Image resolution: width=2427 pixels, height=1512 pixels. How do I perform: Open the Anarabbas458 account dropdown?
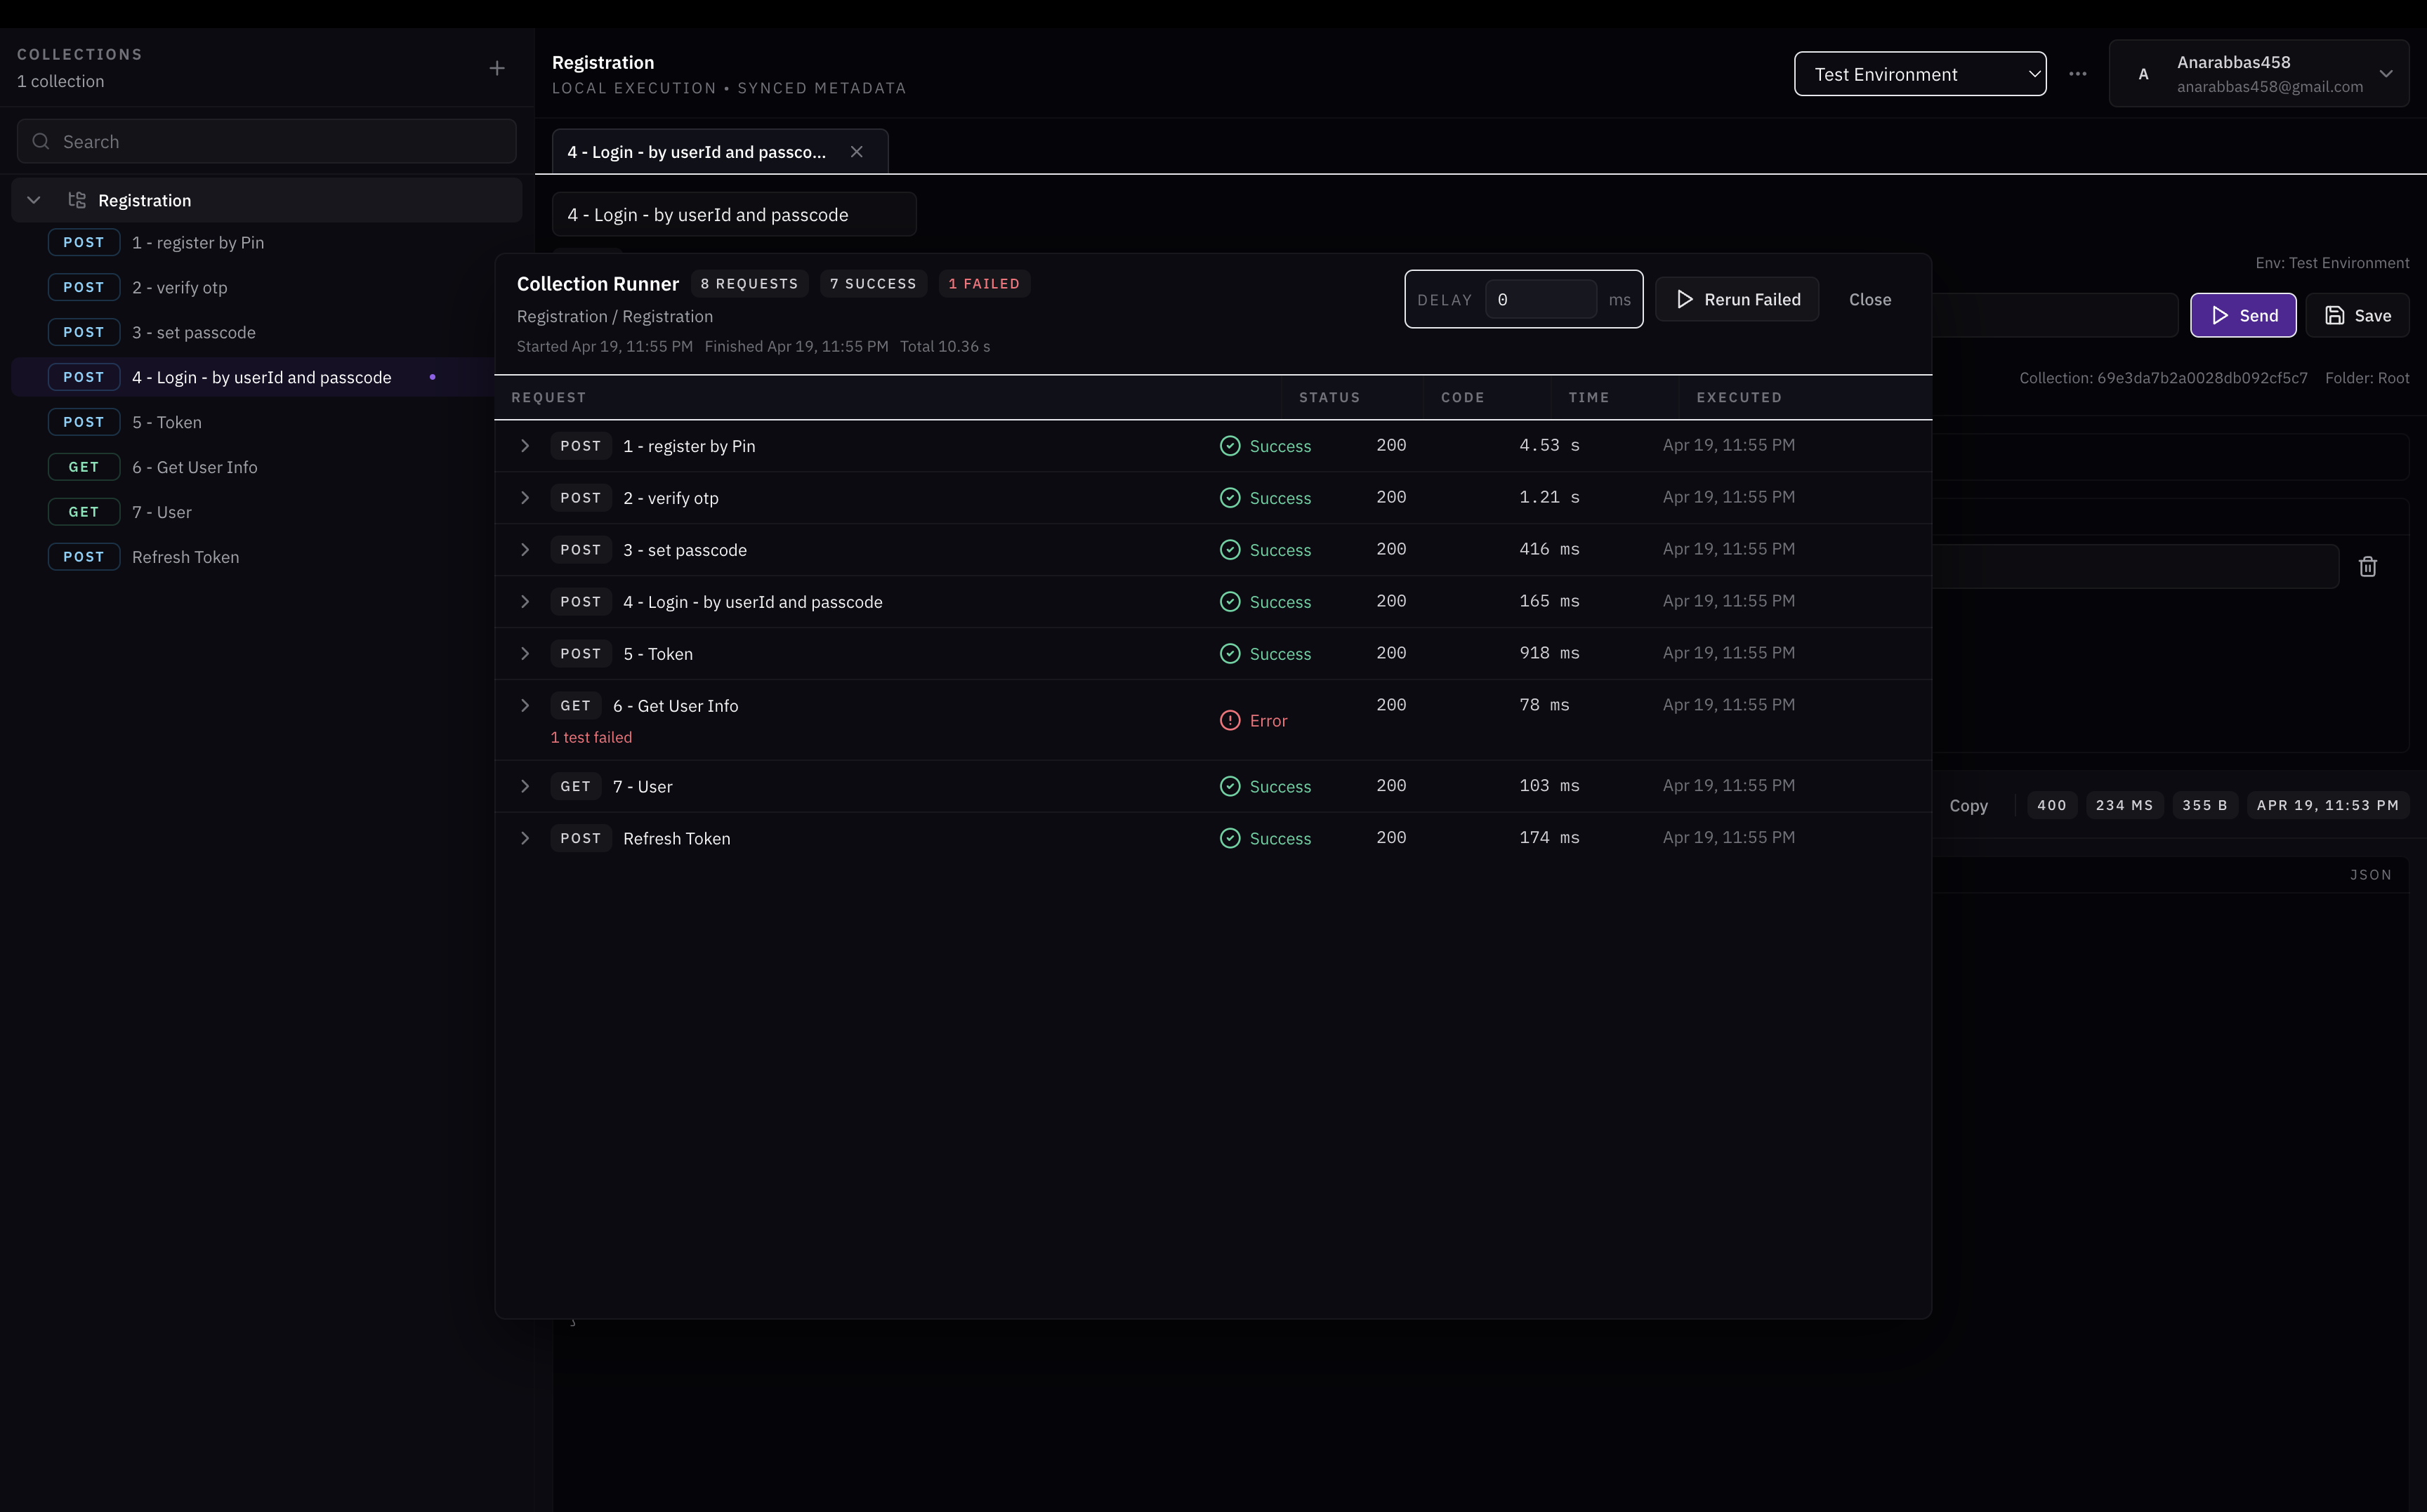2386,74
